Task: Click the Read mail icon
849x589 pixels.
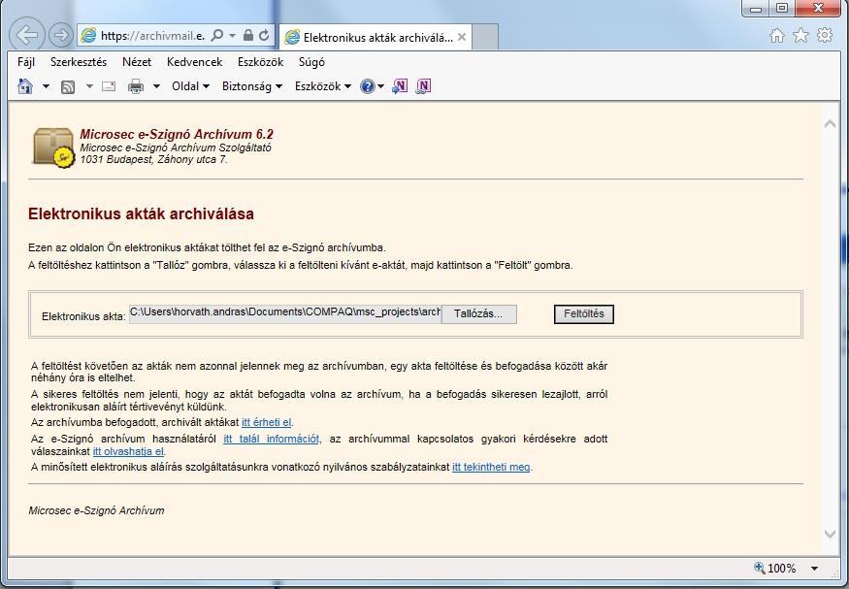Action: 109,86
